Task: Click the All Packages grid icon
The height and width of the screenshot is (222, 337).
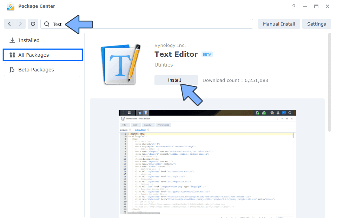Action: point(12,55)
